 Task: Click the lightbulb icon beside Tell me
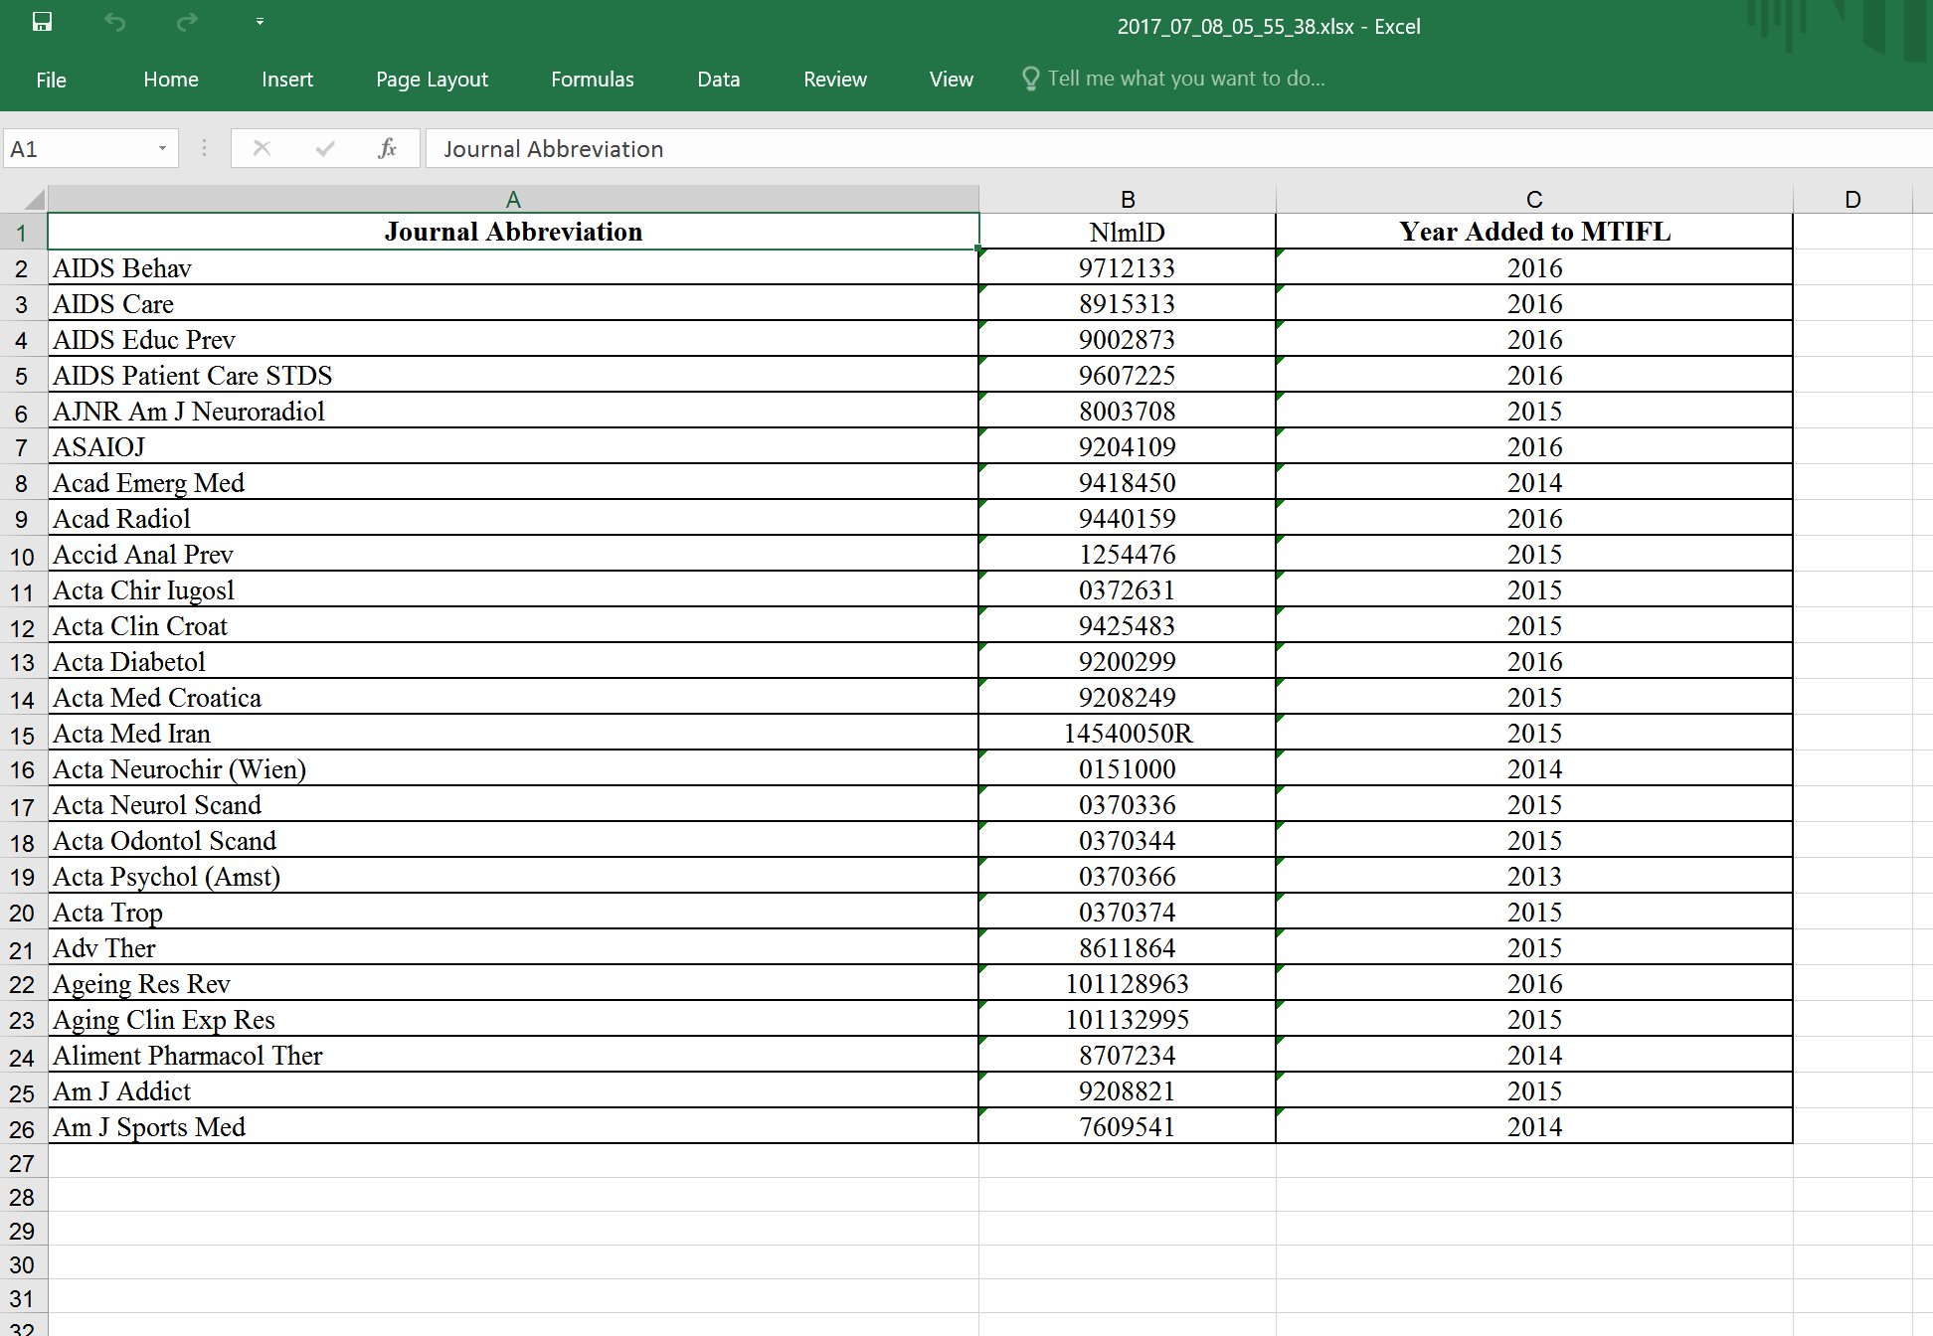pyautogui.click(x=1030, y=79)
